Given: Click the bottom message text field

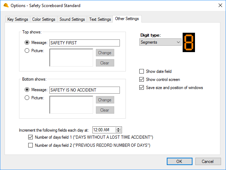Looking at the screenshot, I should pyautogui.click(x=85, y=90).
